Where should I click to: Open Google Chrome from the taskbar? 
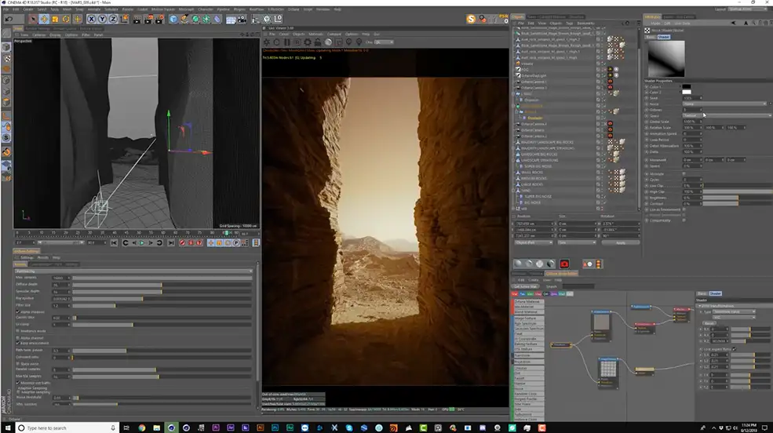pos(141,428)
